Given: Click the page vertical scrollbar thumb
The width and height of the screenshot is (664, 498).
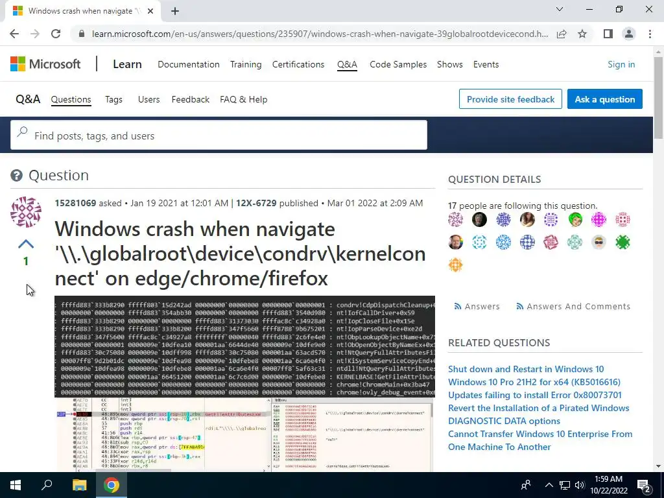Looking at the screenshot, I should click(658, 97).
